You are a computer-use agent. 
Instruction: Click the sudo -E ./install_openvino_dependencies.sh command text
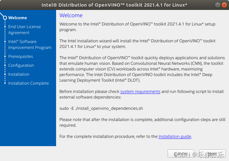tap(101, 108)
